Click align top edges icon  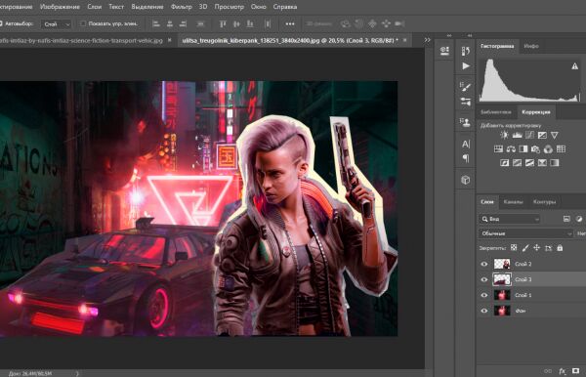click(223, 23)
